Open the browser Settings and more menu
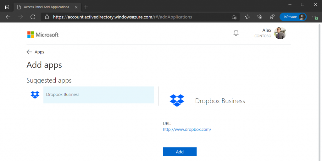This screenshot has width=322, height=161. click(x=314, y=17)
